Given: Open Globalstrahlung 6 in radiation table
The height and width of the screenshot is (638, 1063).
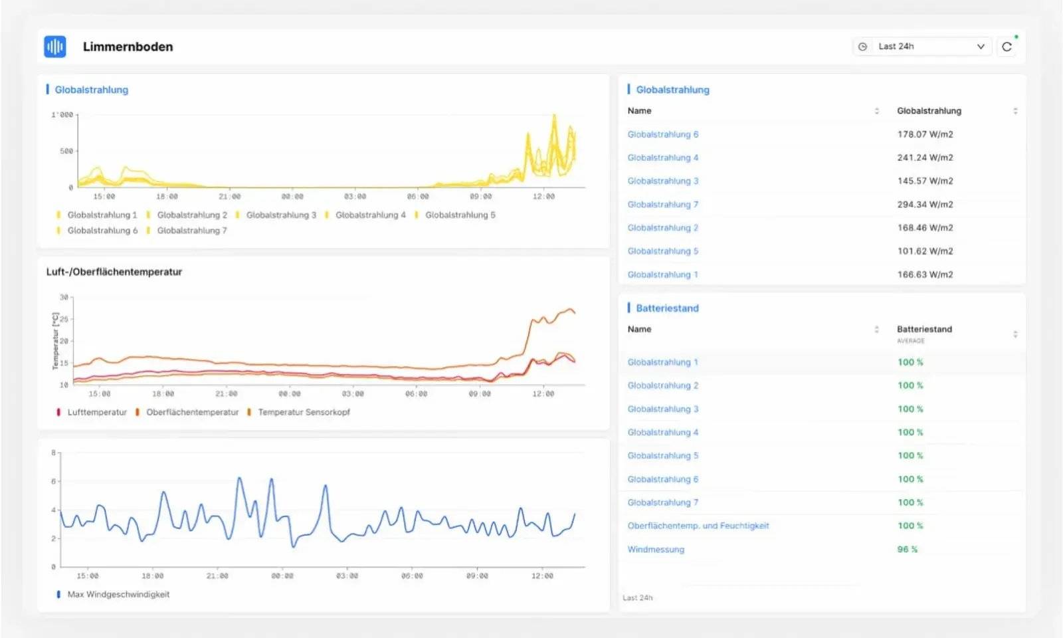Looking at the screenshot, I should click(x=663, y=134).
